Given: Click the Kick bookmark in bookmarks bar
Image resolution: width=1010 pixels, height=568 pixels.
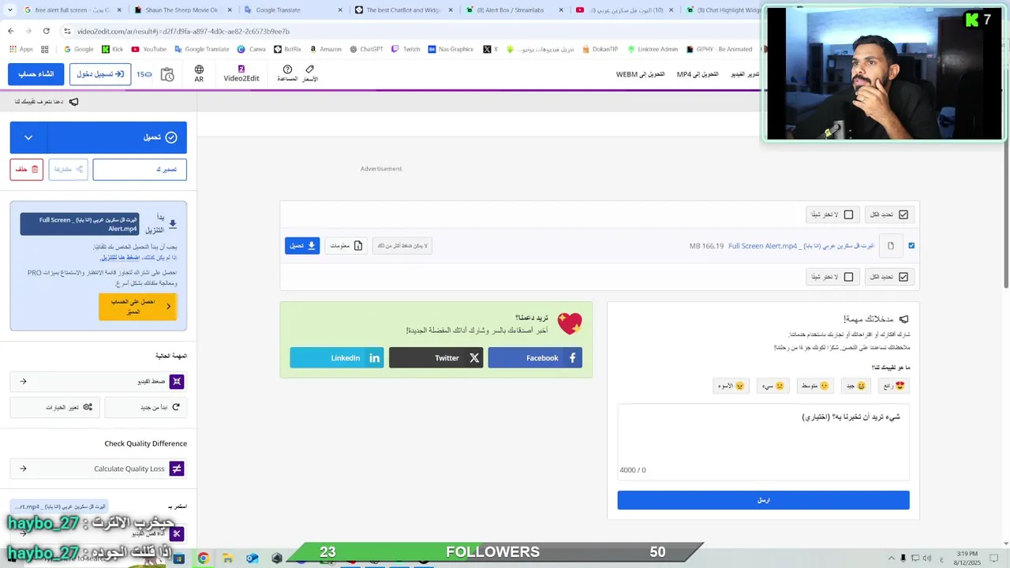Looking at the screenshot, I should (112, 49).
